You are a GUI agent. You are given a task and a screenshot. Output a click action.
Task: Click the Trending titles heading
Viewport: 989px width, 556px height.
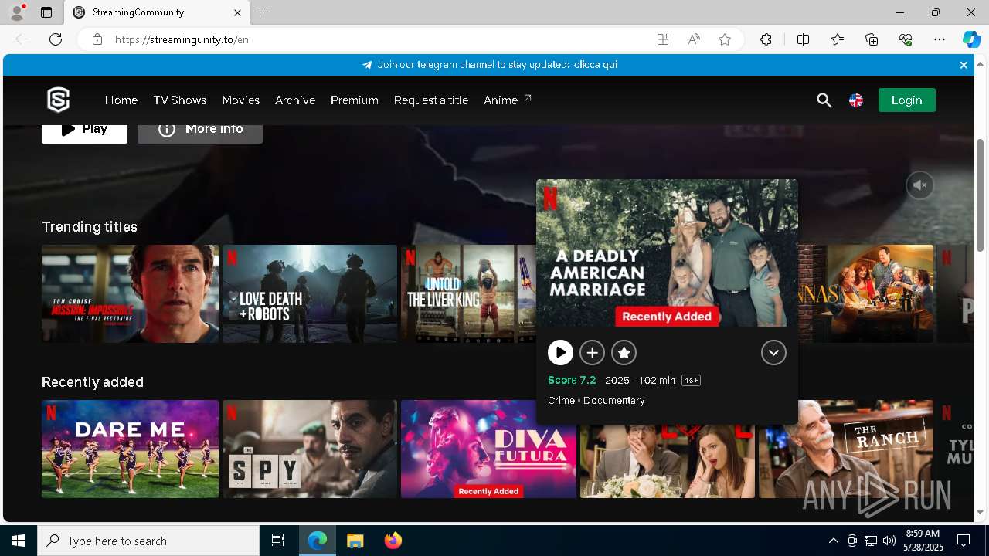[x=90, y=227]
